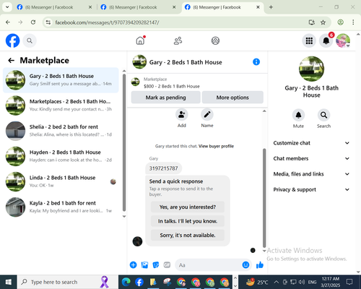Choose a GIF from the composer
This screenshot has width=361, height=289.
pyautogui.click(x=167, y=265)
